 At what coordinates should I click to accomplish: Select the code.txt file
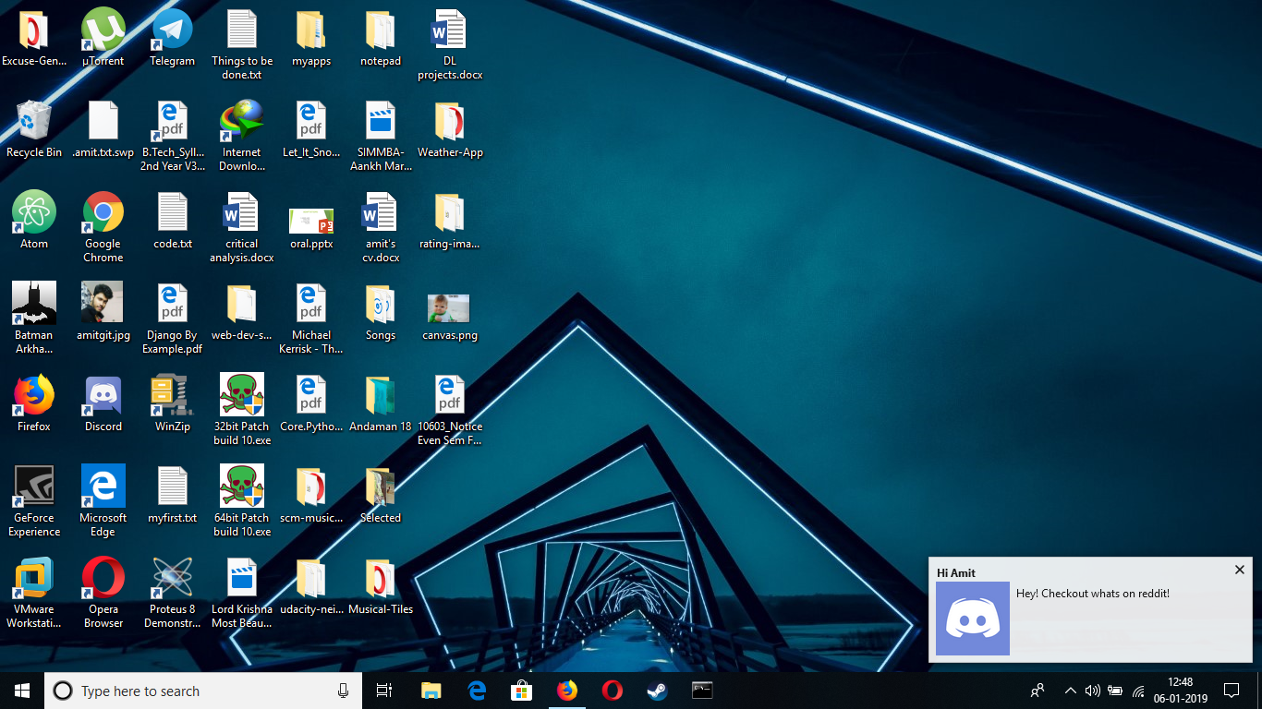click(173, 221)
